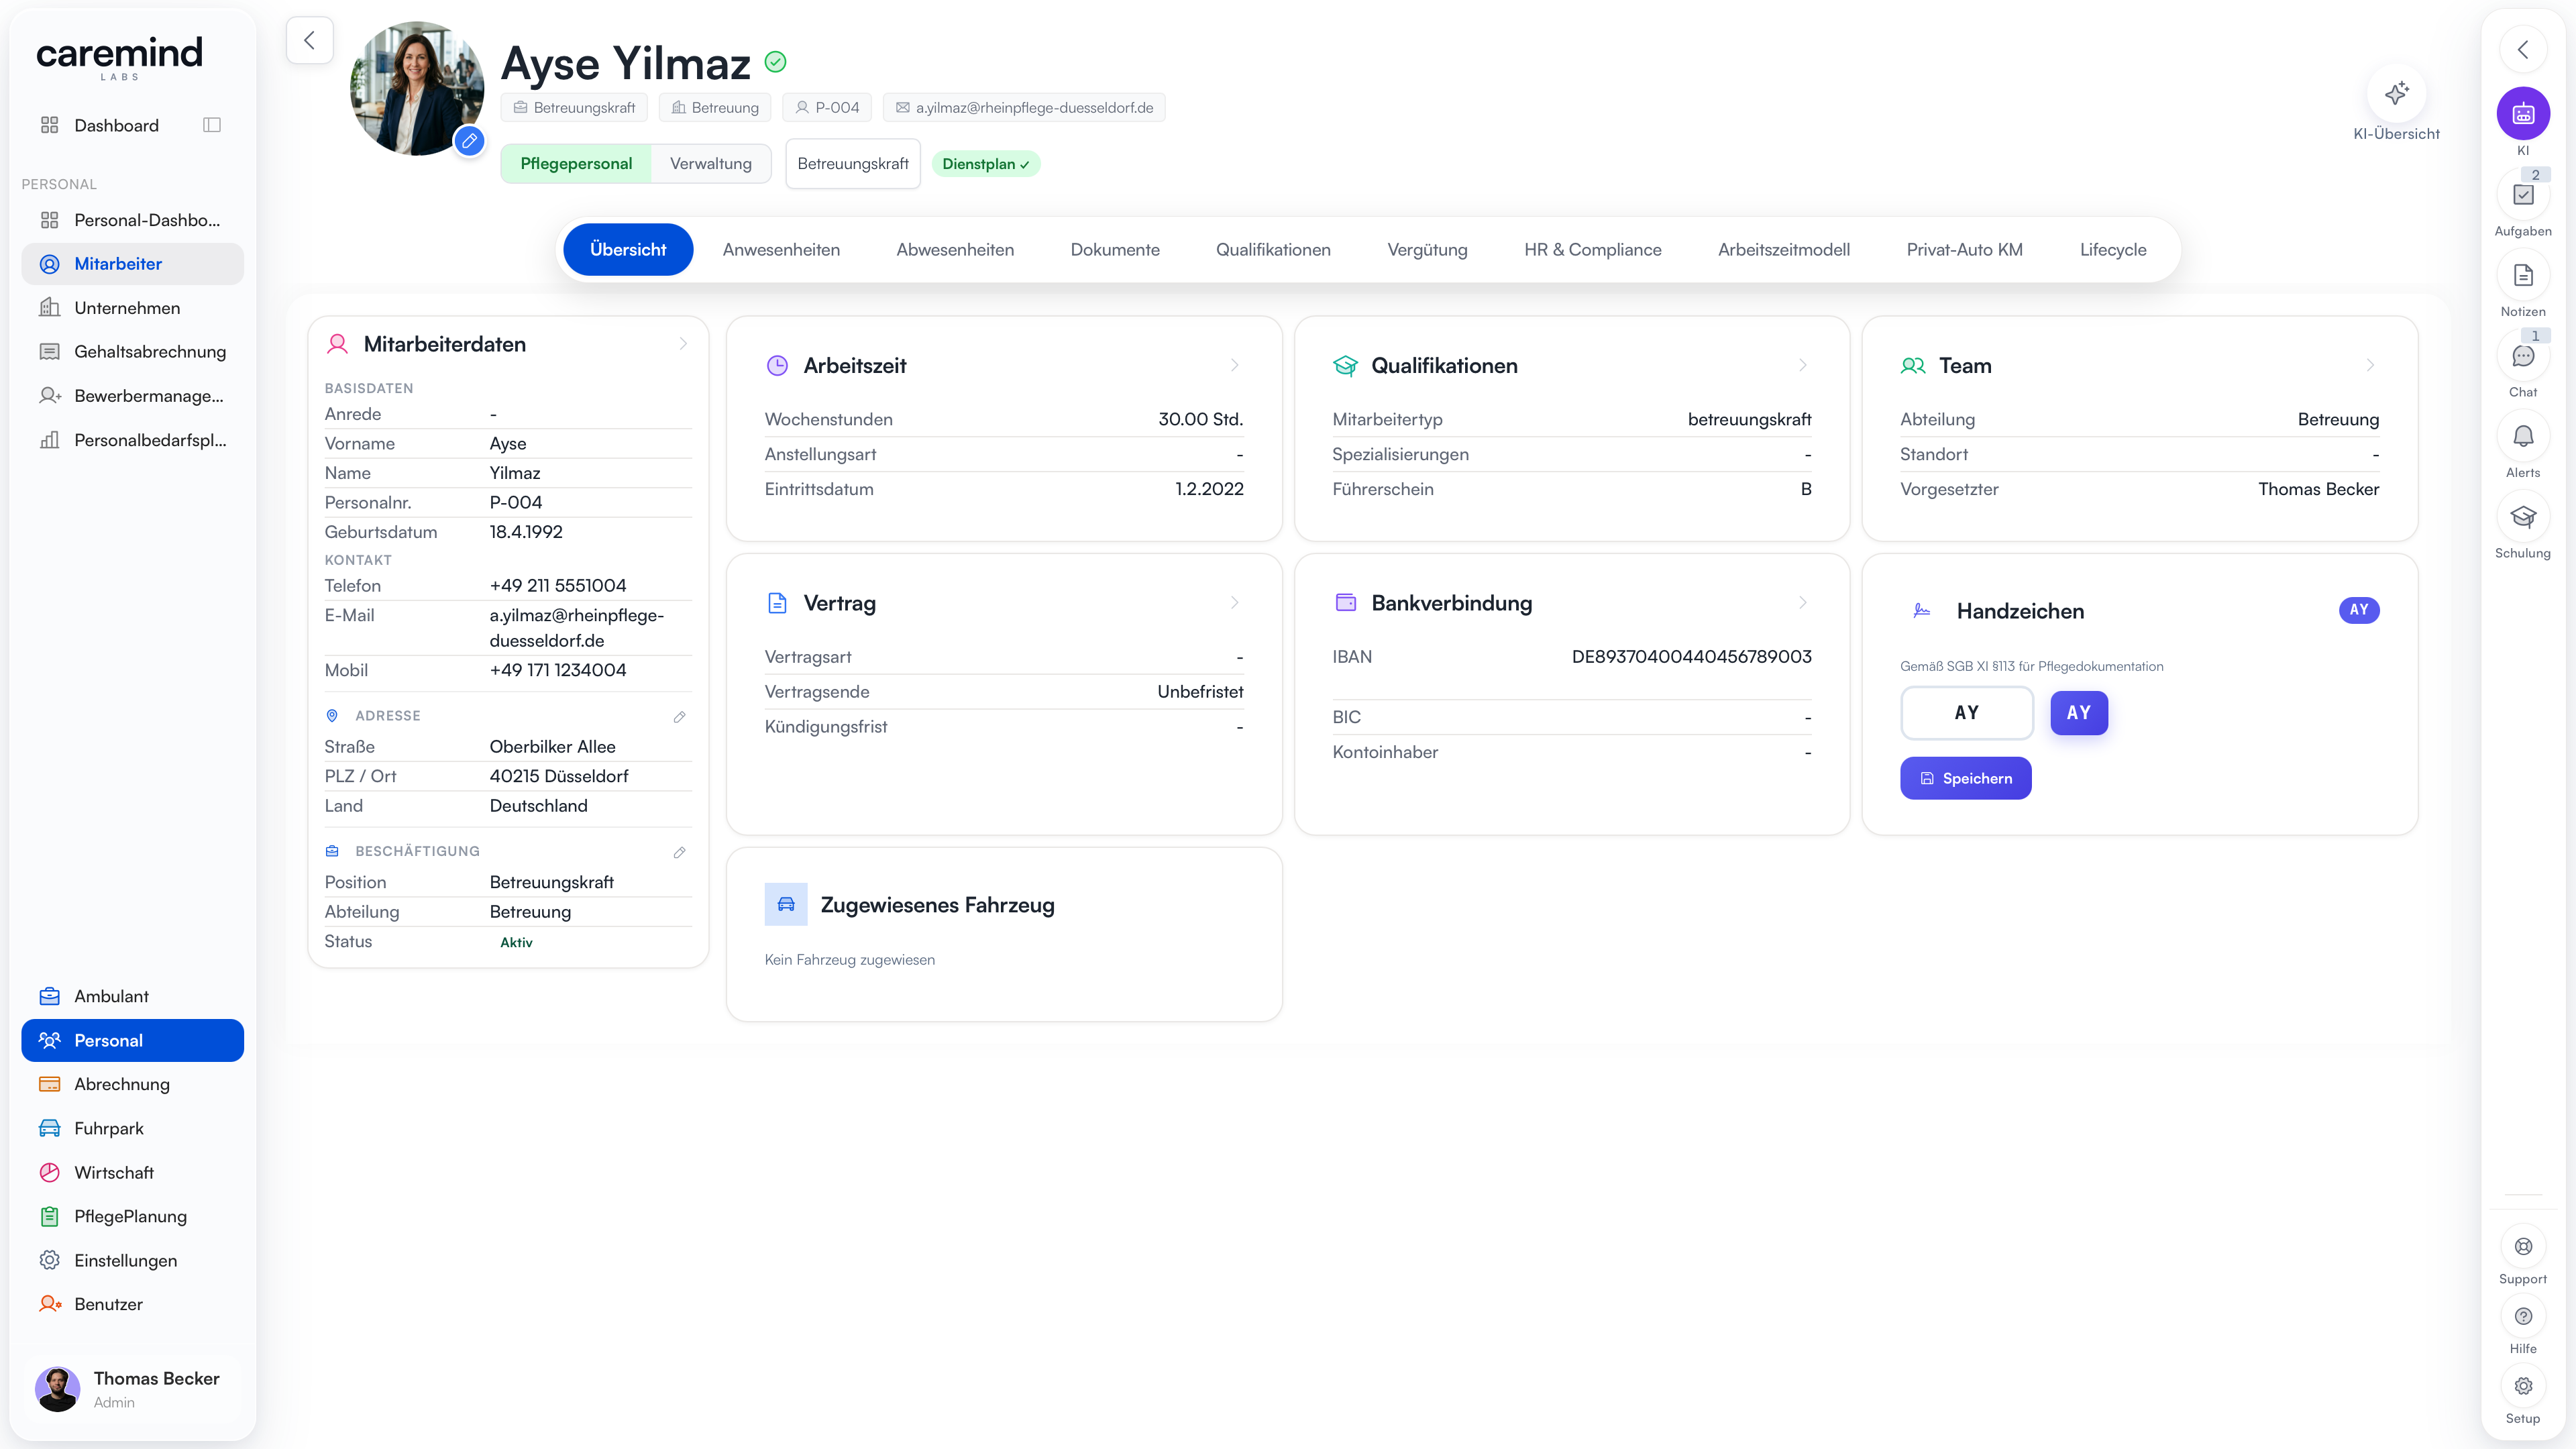Expand the Mitarbeiterdaten card chevron

[x=683, y=344]
